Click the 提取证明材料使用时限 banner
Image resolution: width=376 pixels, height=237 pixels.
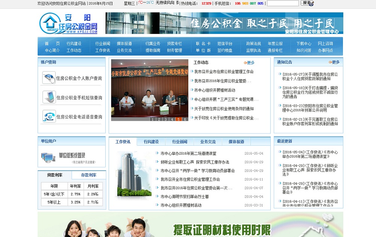click(190, 225)
